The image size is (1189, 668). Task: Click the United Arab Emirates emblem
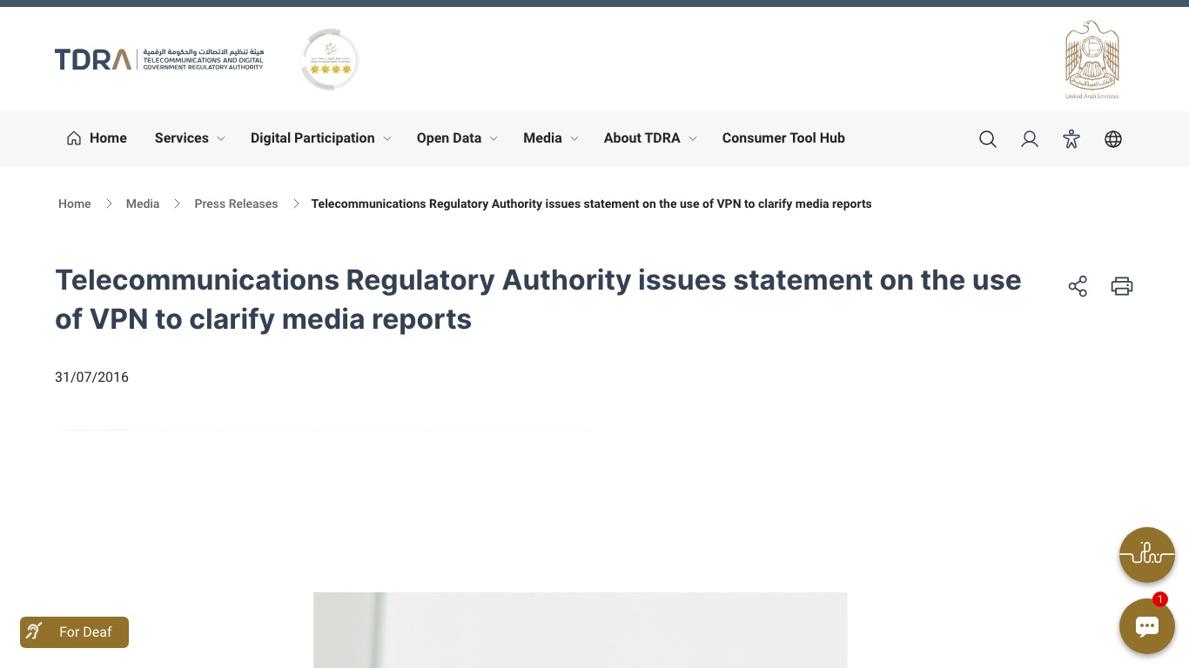point(1092,59)
